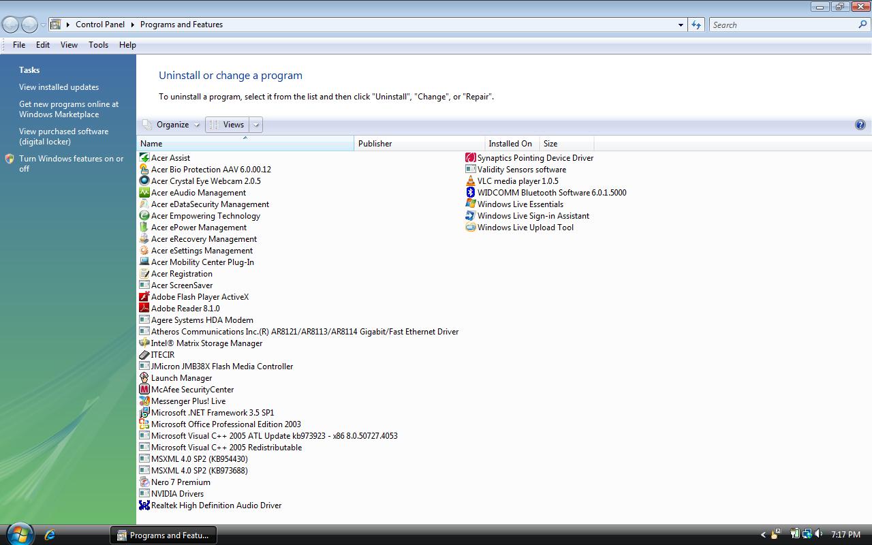Click the Synaptics Pointing Device Driver icon
This screenshot has height=545, width=872.
coord(470,158)
